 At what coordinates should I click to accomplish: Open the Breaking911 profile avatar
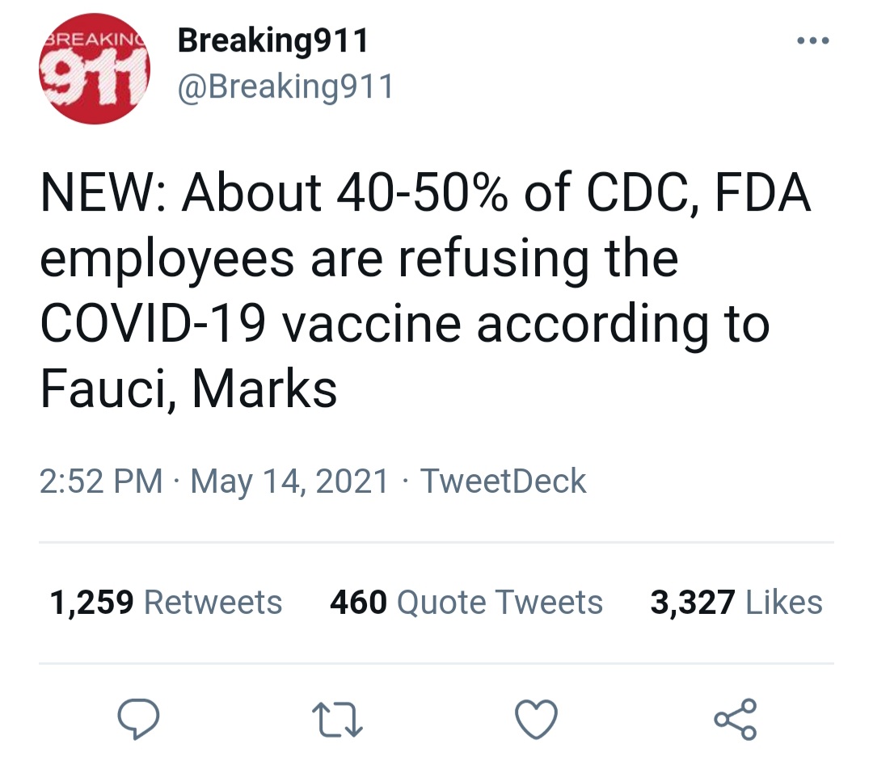click(x=95, y=69)
